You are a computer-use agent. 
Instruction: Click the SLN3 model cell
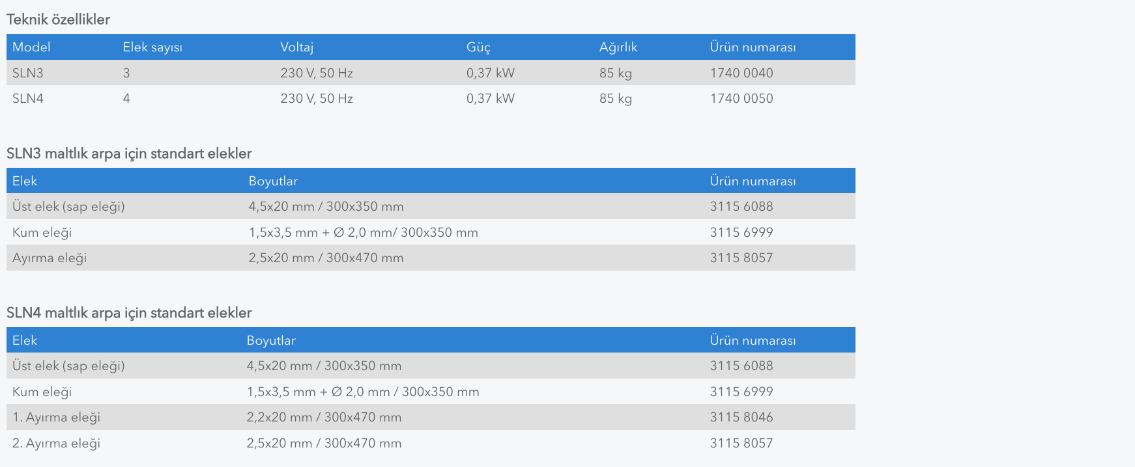click(x=28, y=73)
